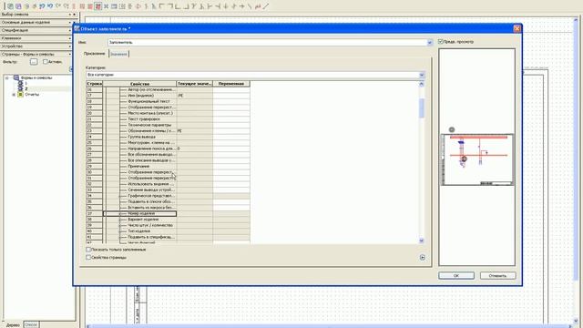Click the small arrow button below the table
The image size is (583, 328).
(423, 257)
